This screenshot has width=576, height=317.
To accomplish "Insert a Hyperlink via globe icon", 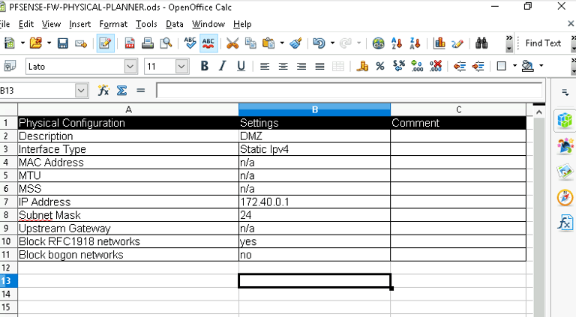I will click(378, 43).
